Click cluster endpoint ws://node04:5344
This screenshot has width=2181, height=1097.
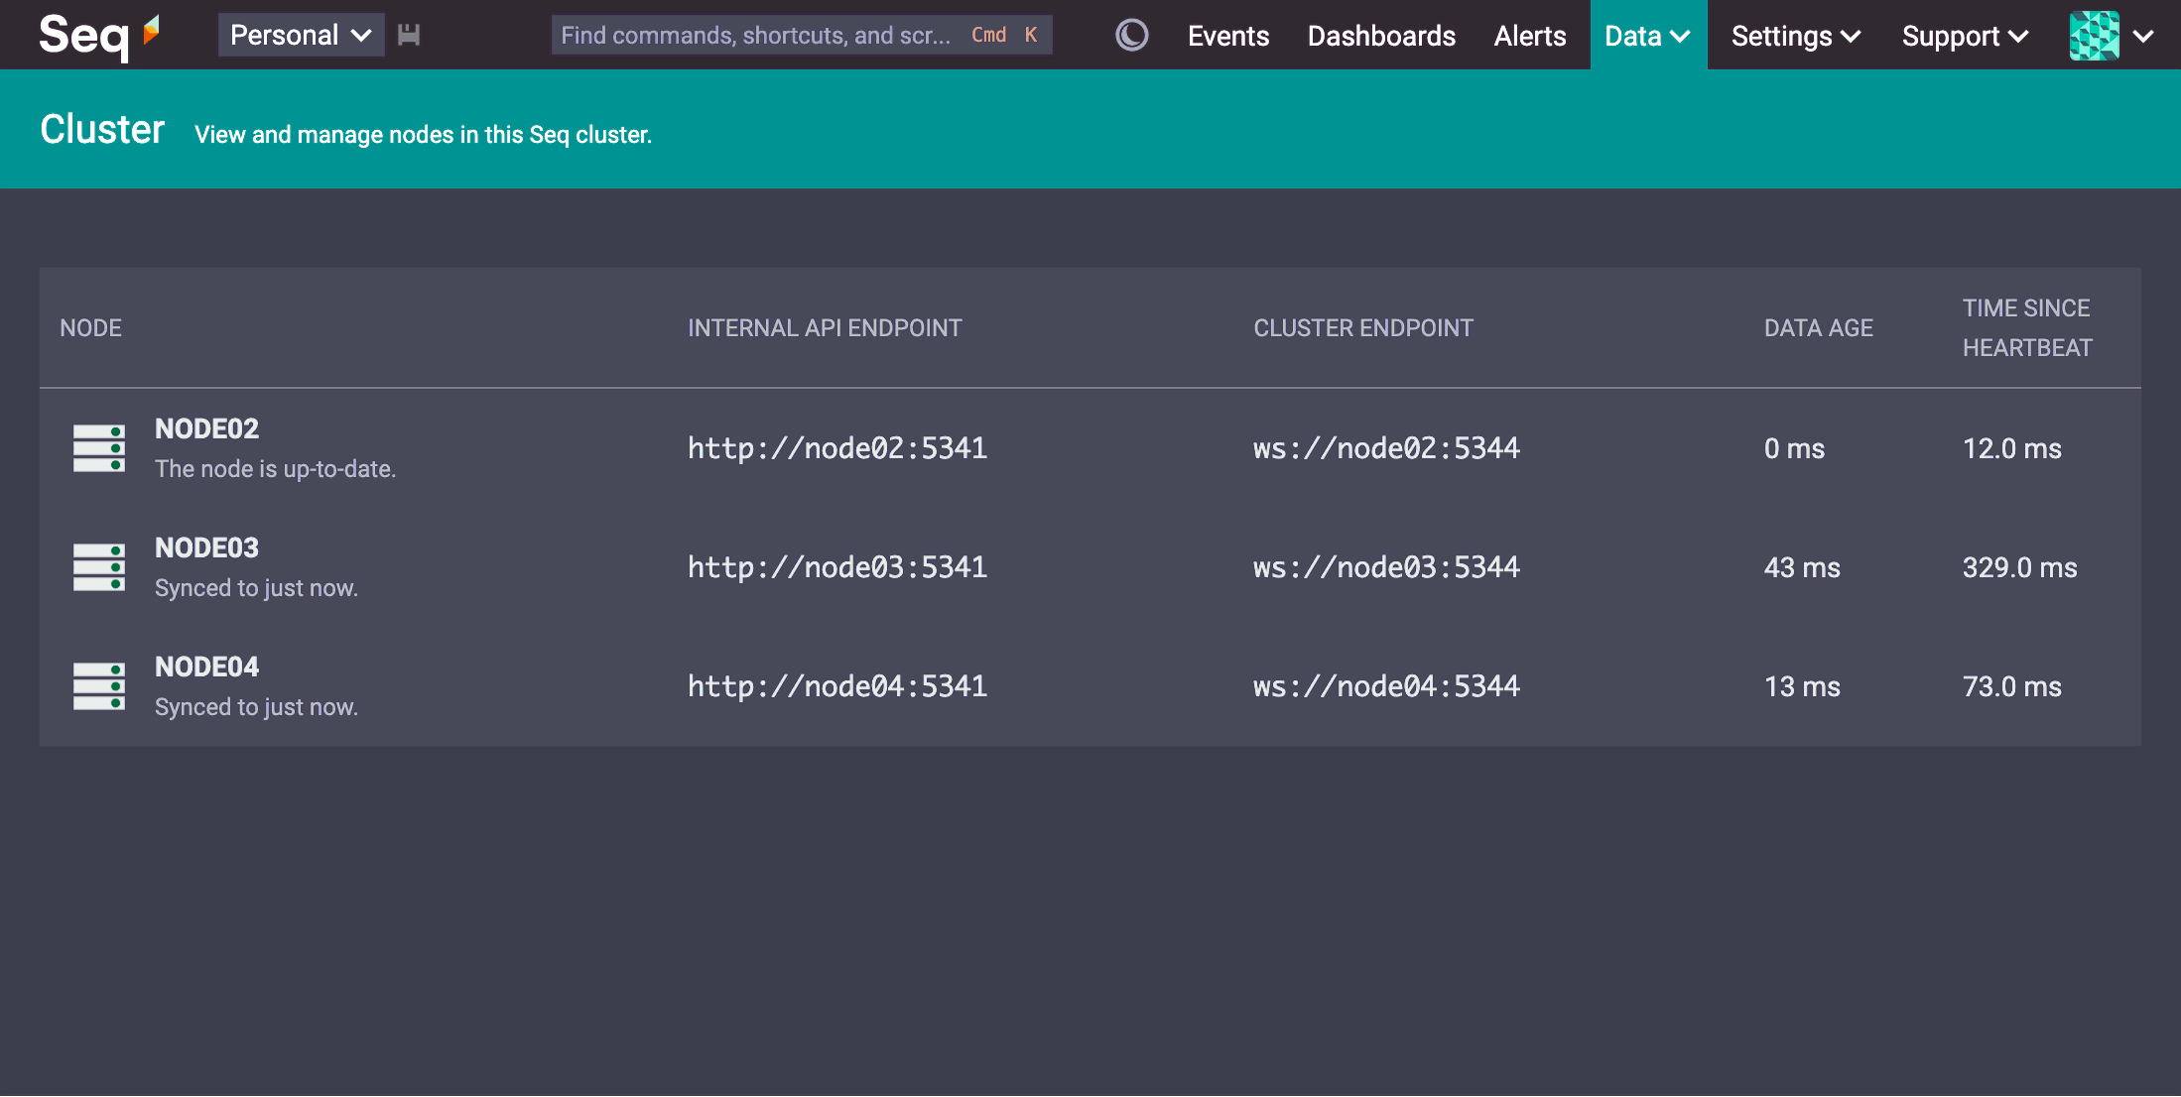(1386, 686)
